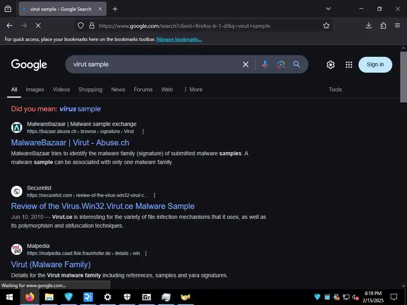View site security lock information
The height and width of the screenshot is (305, 407).
tap(92, 26)
